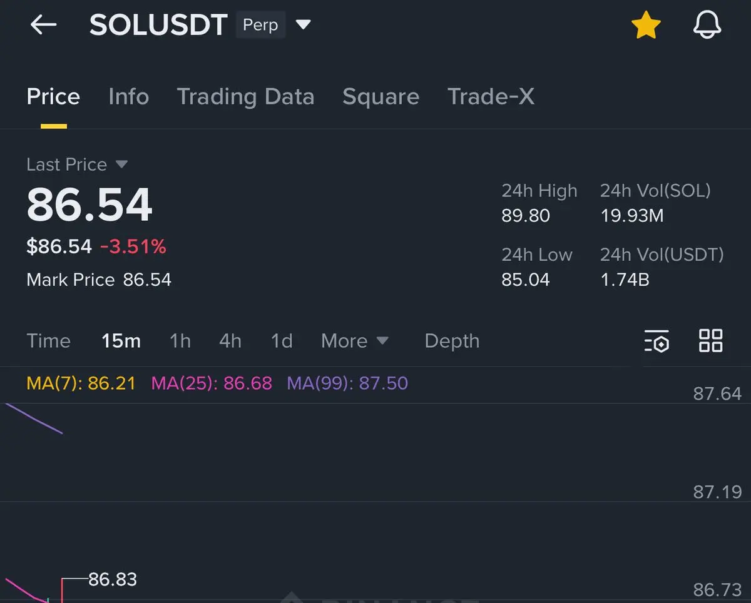Open chart indicator settings icon

[656, 341]
